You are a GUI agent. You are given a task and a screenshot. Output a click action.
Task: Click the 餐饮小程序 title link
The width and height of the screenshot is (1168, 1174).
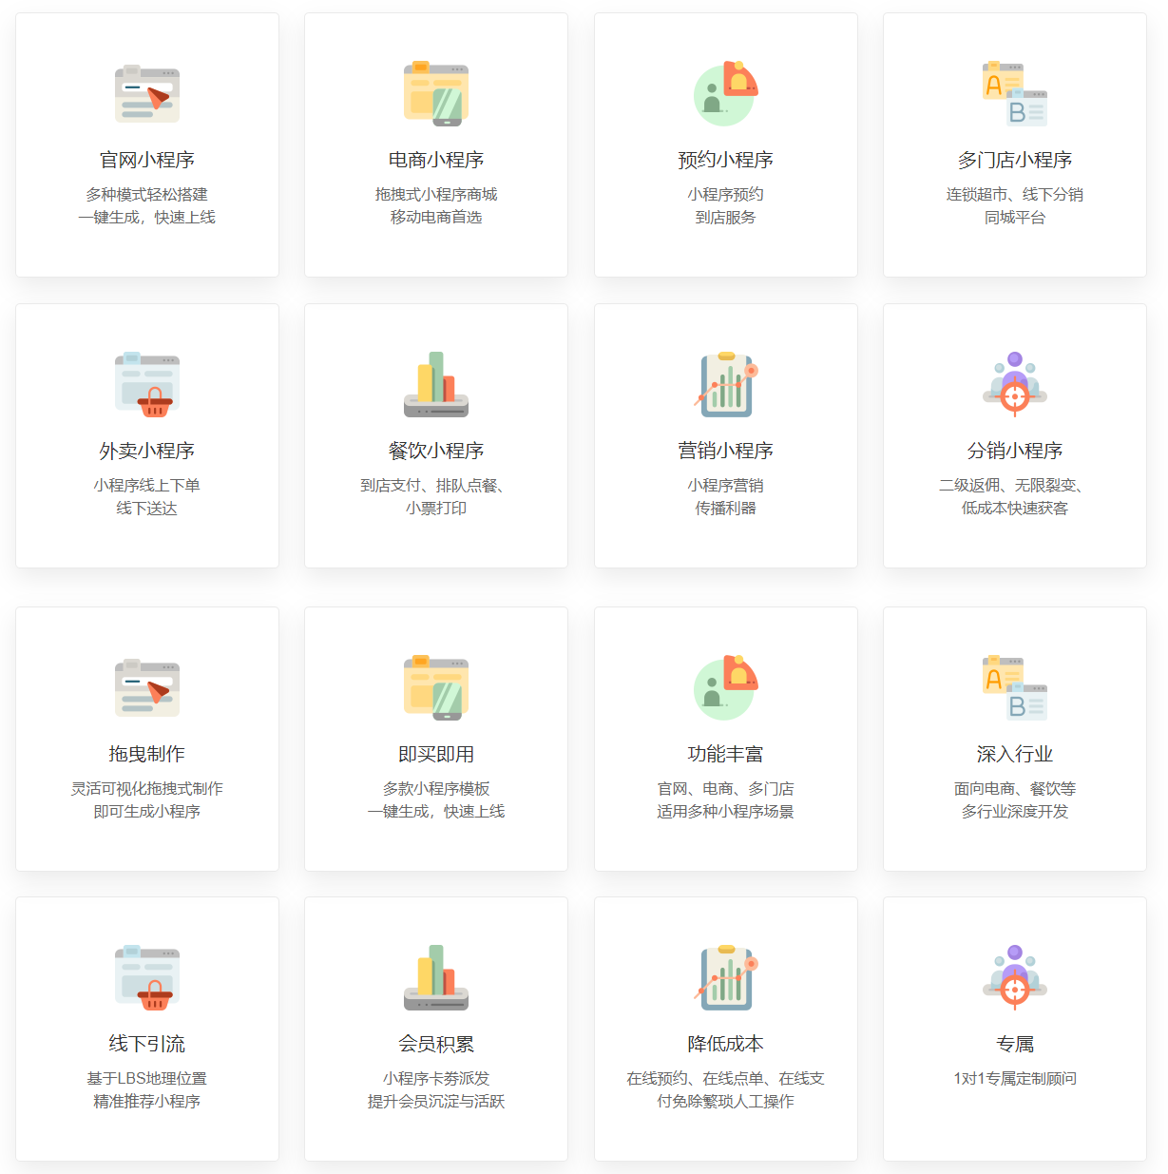(x=436, y=449)
